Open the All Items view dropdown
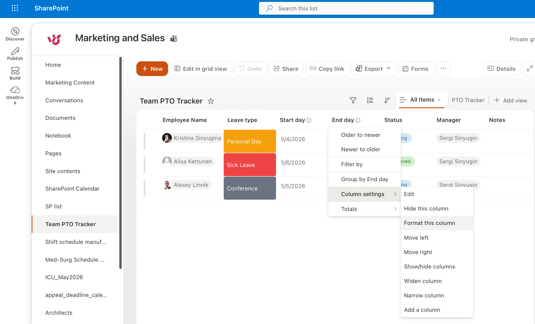 (422, 100)
